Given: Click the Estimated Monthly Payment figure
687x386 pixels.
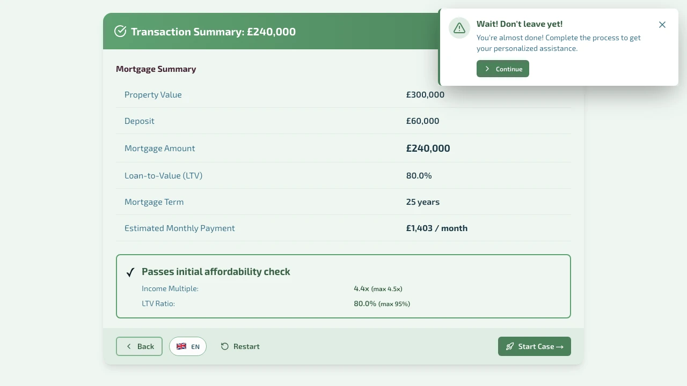Looking at the screenshot, I should click(x=436, y=228).
